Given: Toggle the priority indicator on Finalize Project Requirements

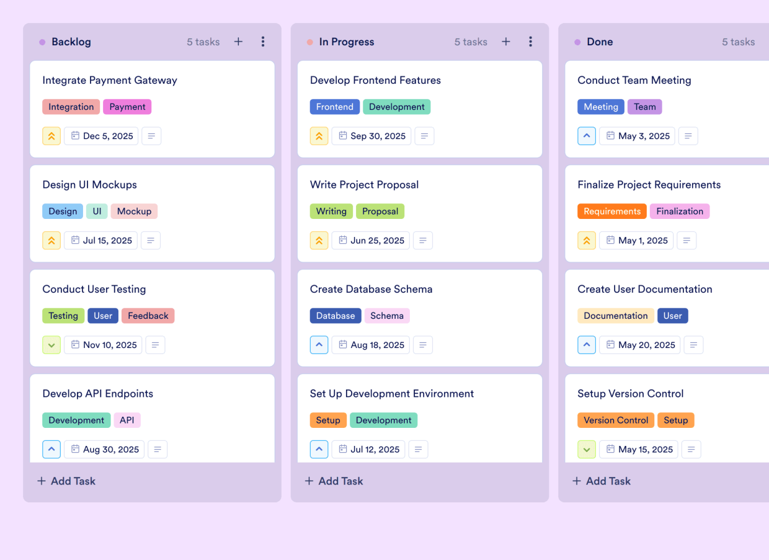Looking at the screenshot, I should tap(587, 240).
